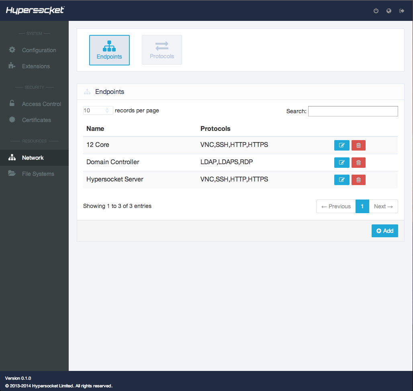Edit the 12 Core endpoint

pos(341,145)
